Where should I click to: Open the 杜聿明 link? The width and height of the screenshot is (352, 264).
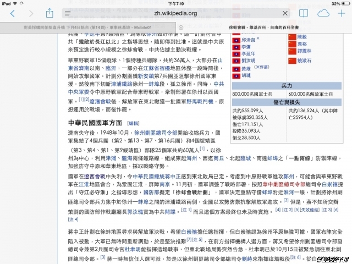[x=133, y=249]
